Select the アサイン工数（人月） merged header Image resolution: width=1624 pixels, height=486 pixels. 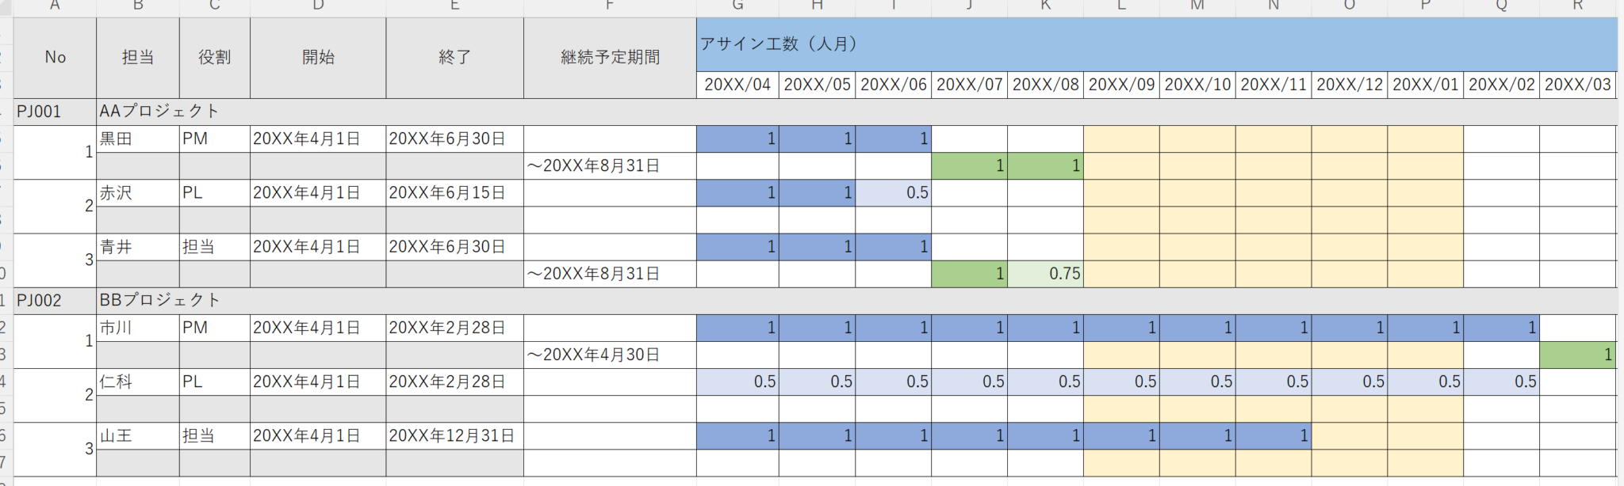pyautogui.click(x=1156, y=44)
